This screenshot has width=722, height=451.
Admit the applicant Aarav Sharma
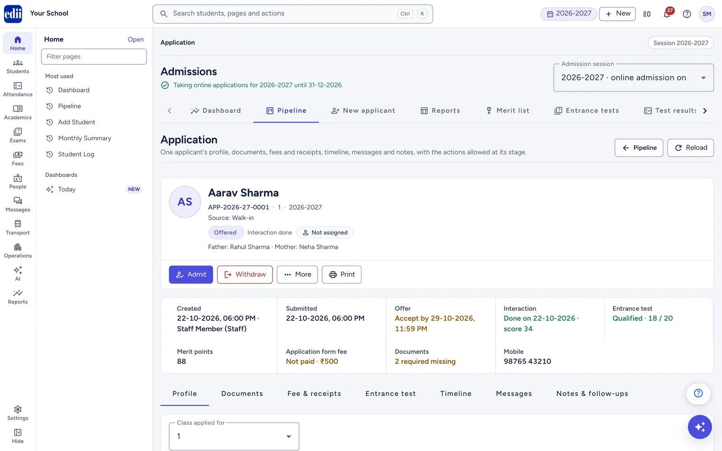click(x=191, y=275)
